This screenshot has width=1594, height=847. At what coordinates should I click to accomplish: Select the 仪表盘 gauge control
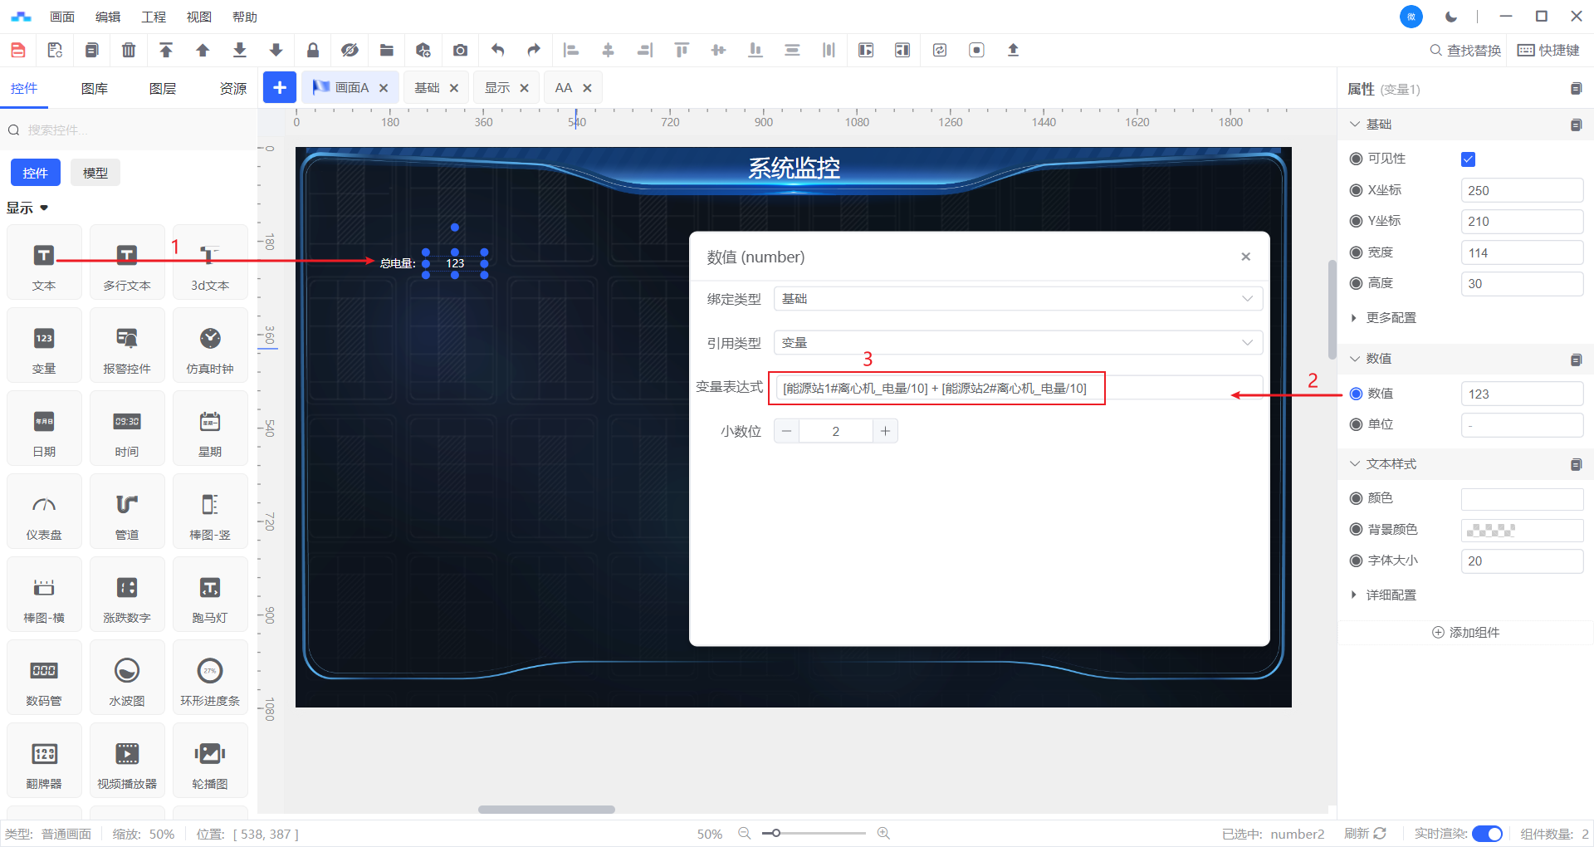[44, 512]
